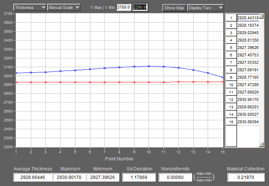
Task: Click the Nonuniformity value field
Action: click(175, 177)
